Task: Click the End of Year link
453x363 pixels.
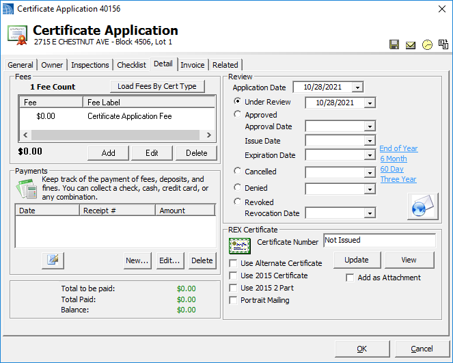Action: pos(399,148)
